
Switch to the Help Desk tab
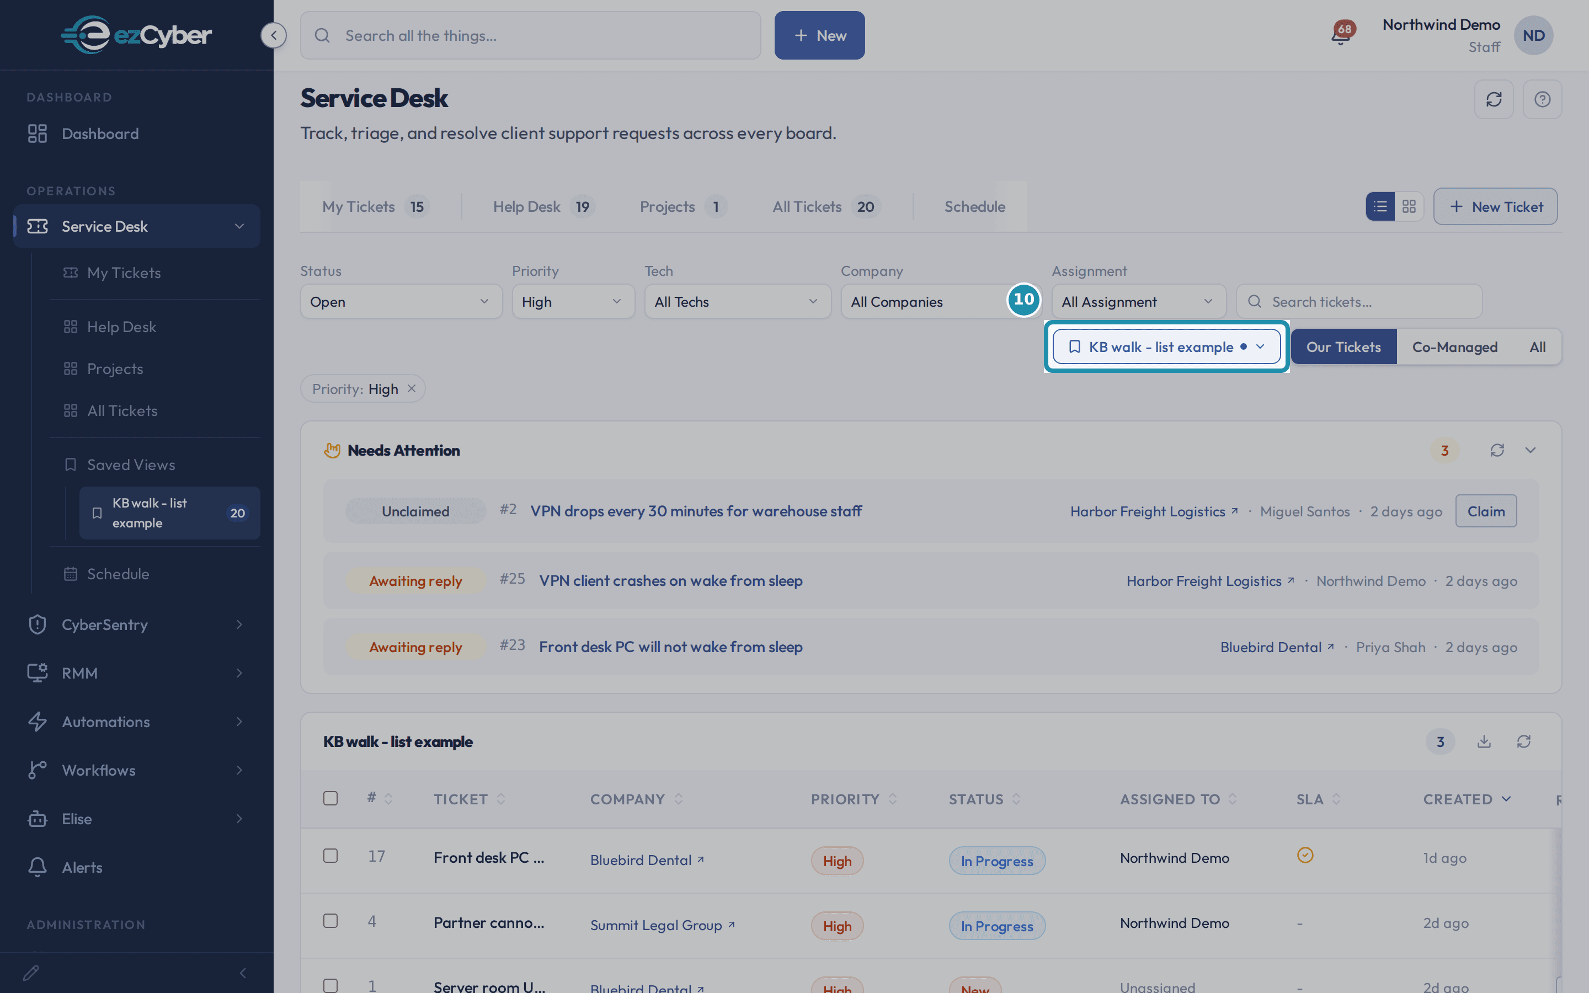tap(543, 207)
